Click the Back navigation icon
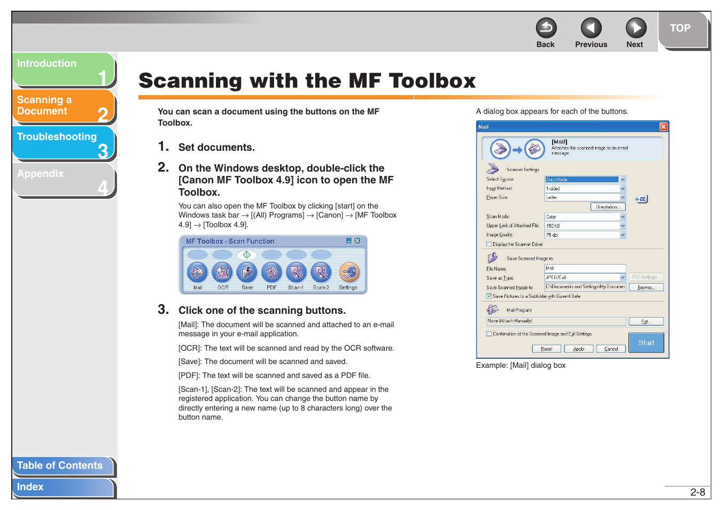Viewport: 722px width, 510px height. coord(546,28)
